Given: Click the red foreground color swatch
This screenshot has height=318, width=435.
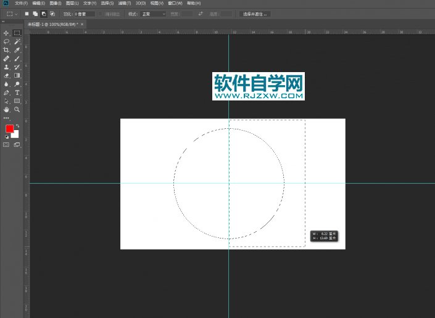Looking at the screenshot, I should pyautogui.click(x=10, y=129).
